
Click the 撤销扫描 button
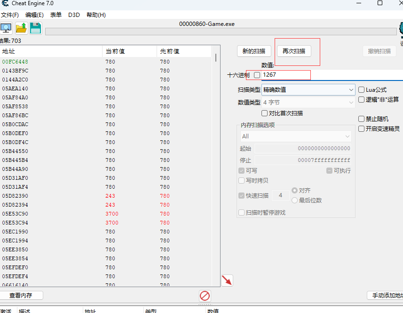coord(379,51)
